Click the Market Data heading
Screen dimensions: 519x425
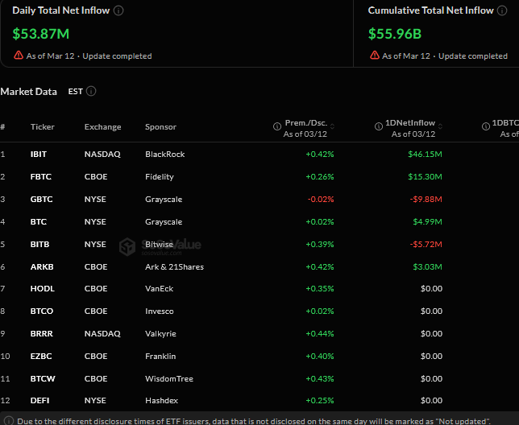click(x=28, y=92)
